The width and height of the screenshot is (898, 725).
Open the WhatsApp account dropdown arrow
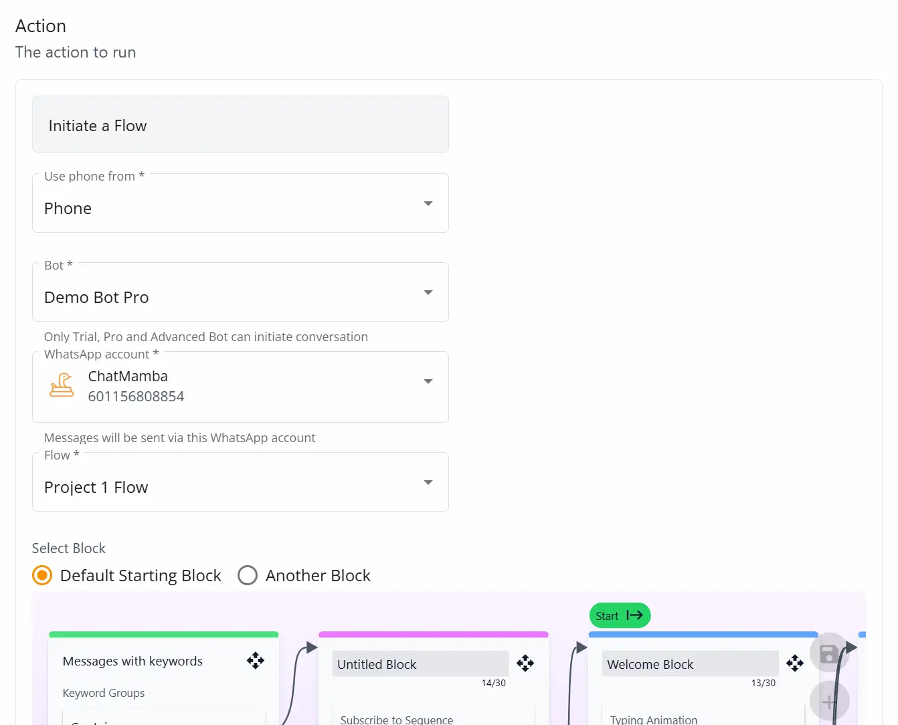pos(428,381)
